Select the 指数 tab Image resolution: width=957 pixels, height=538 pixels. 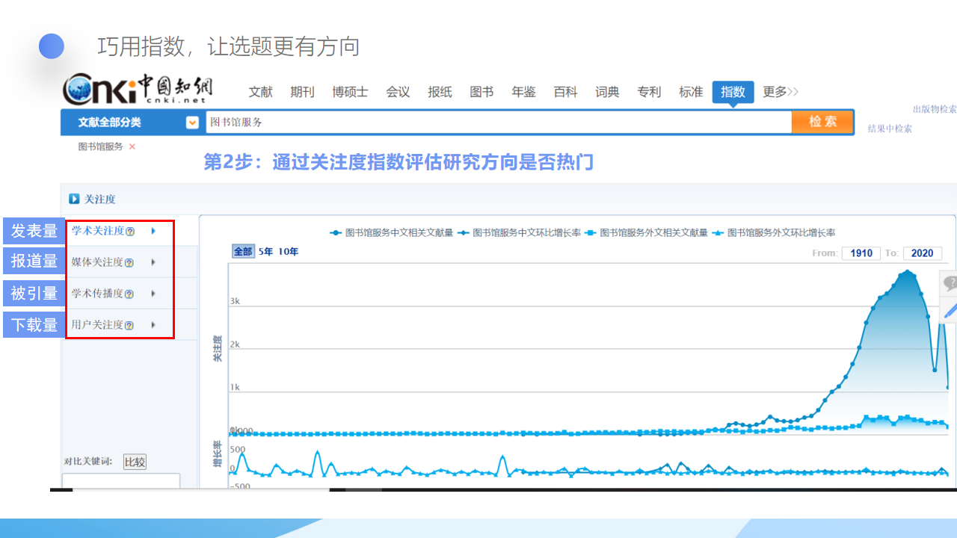[x=733, y=92]
